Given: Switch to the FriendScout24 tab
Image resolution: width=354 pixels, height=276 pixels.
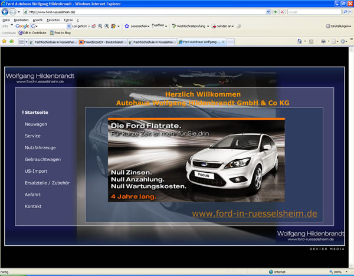Looking at the screenshot, I should coord(101,42).
